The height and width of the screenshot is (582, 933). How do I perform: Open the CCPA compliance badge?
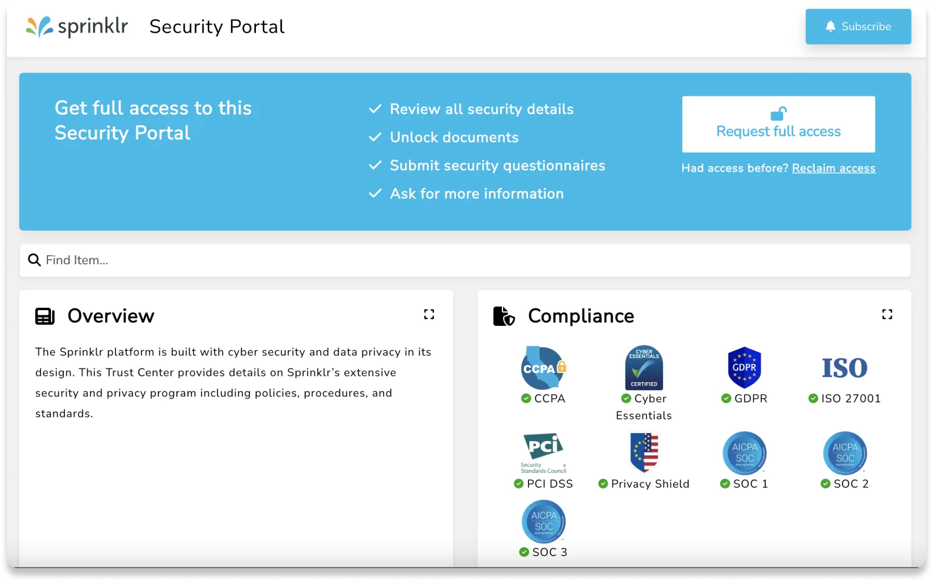click(543, 368)
